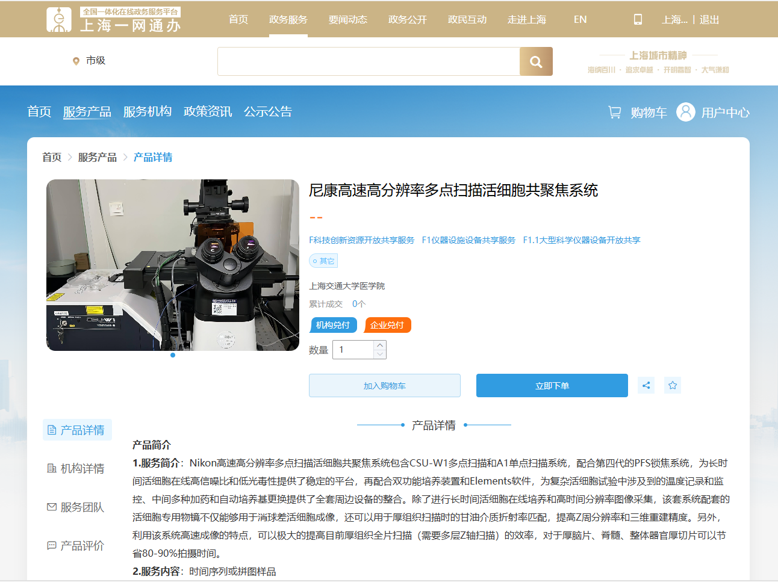Switch to the 机构详情 side tab

(76, 468)
